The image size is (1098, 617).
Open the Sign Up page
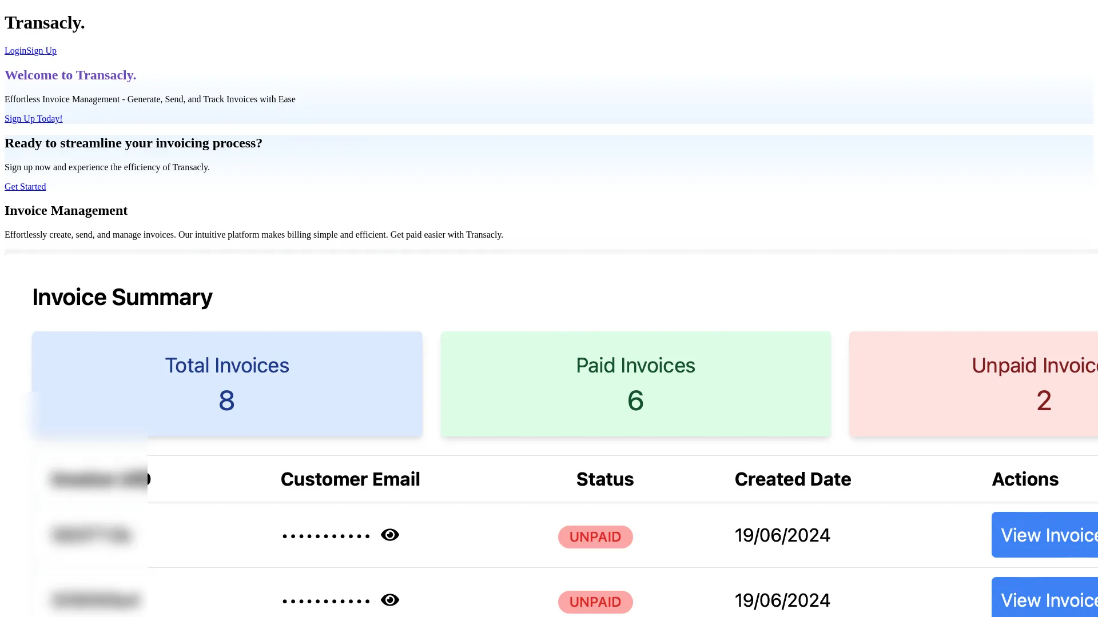41,50
